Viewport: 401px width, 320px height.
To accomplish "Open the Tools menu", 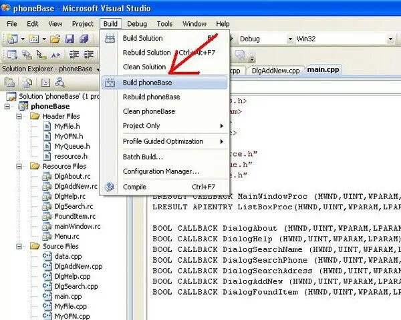I will tap(164, 24).
